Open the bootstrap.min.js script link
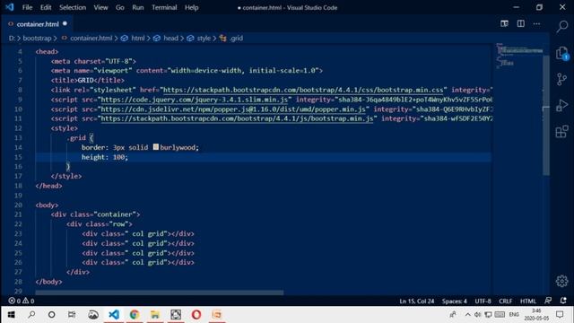The height and width of the screenshot is (323, 574). point(237,118)
